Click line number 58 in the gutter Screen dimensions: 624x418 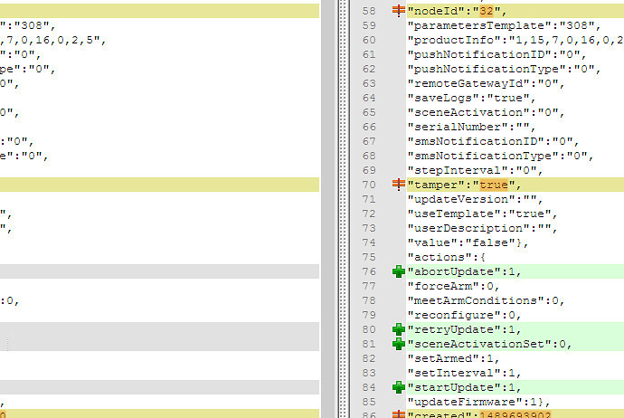367,12
